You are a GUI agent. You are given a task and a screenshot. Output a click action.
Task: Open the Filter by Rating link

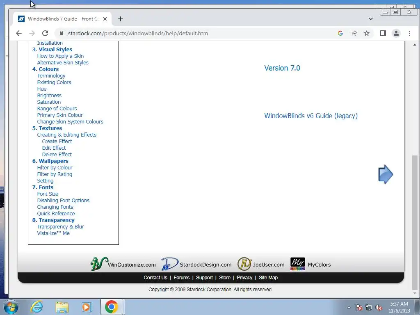[x=55, y=174]
